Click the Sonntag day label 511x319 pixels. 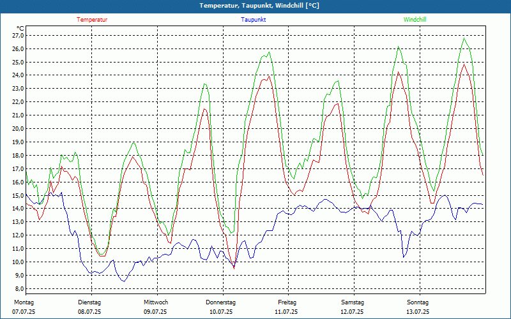tap(418, 302)
